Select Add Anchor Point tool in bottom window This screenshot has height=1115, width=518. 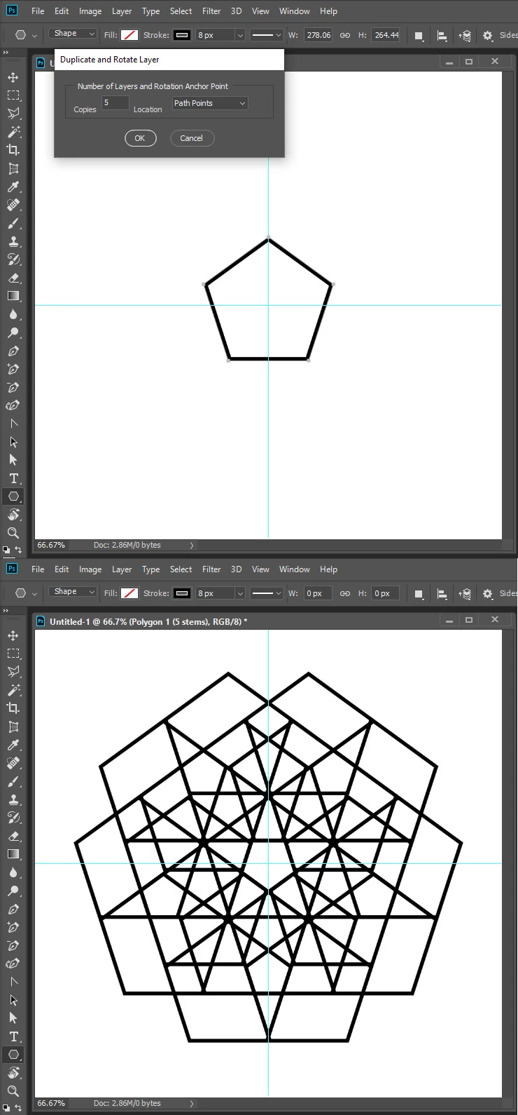tap(13, 927)
